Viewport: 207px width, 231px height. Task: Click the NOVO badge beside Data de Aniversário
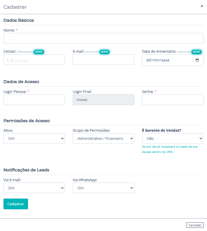pos(196,52)
